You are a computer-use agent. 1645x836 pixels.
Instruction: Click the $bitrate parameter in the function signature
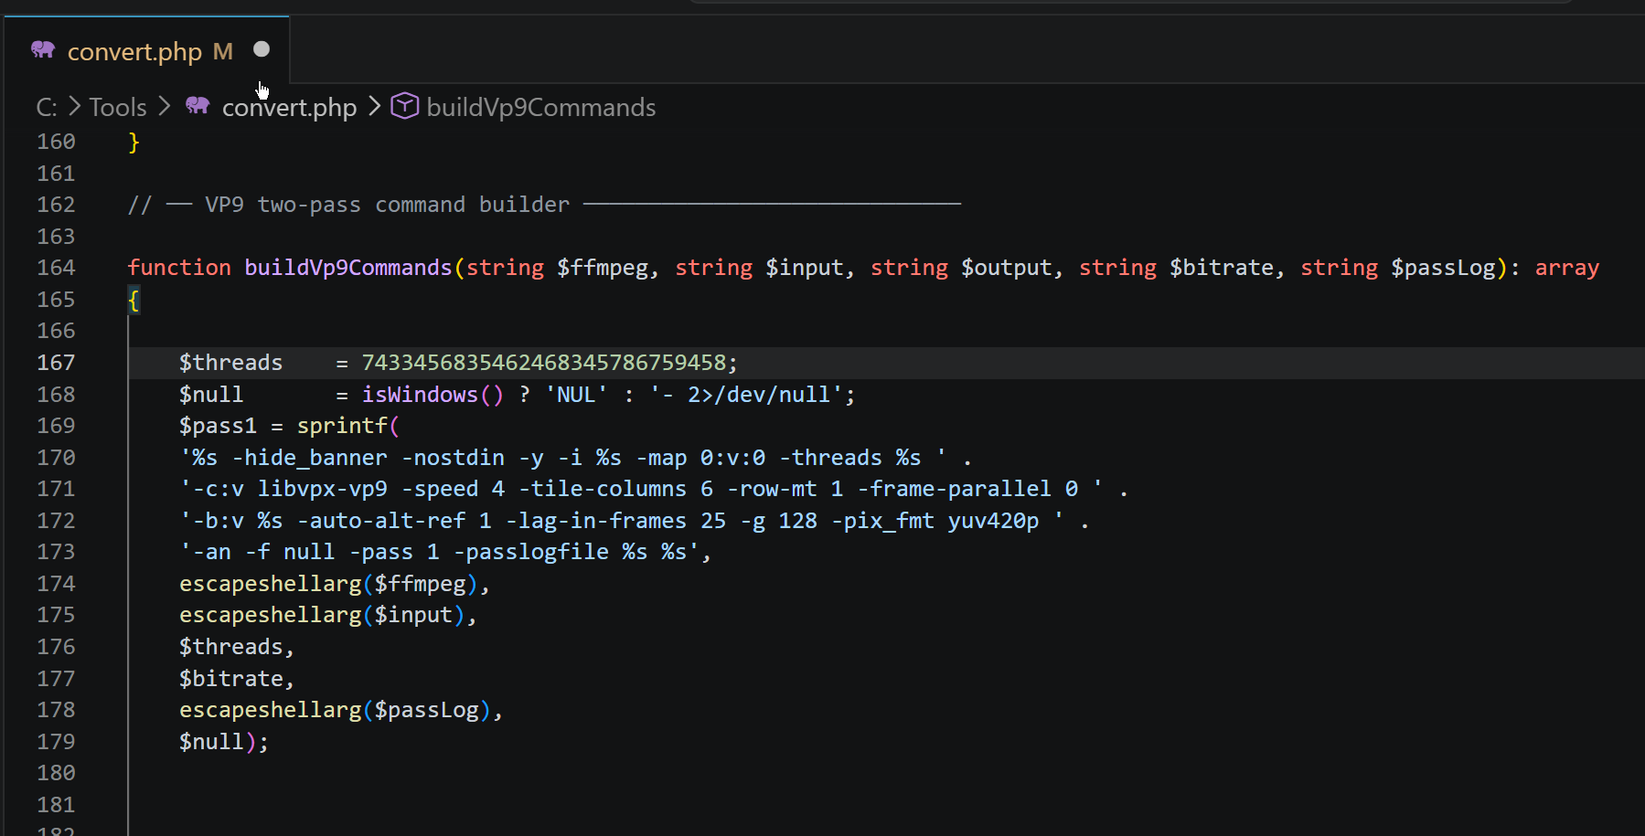click(x=1222, y=268)
